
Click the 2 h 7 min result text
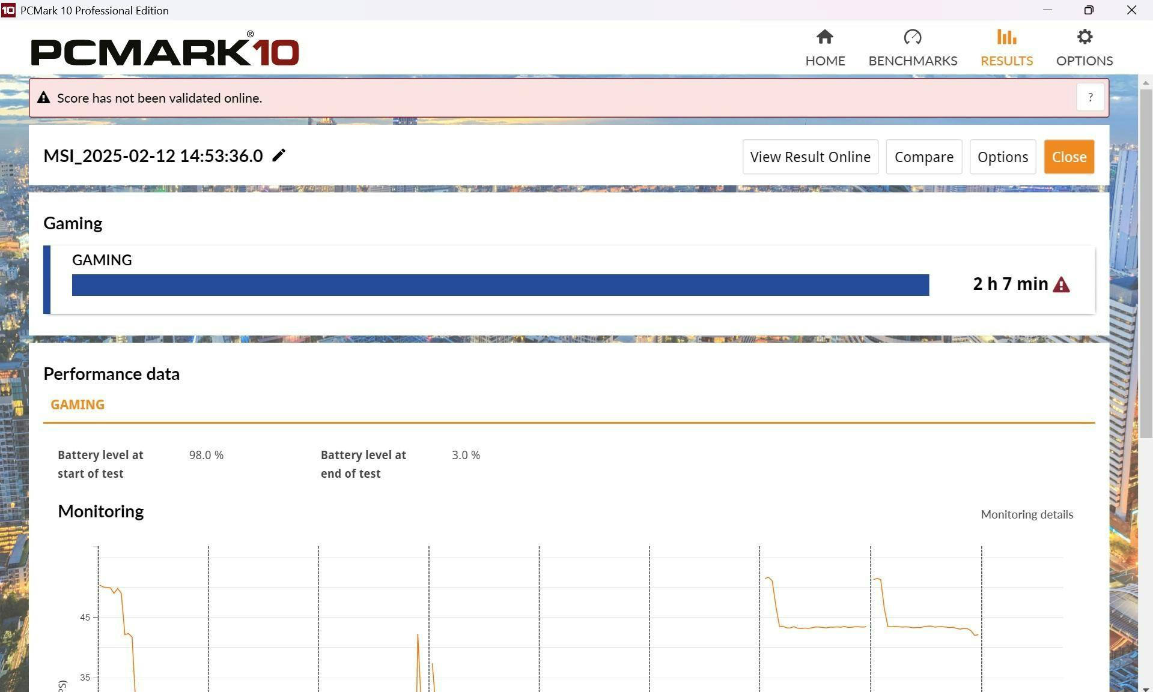1010,284
